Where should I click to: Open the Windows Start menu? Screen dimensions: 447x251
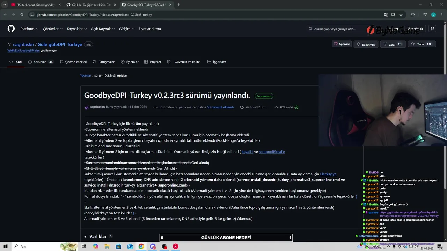click(6, 246)
